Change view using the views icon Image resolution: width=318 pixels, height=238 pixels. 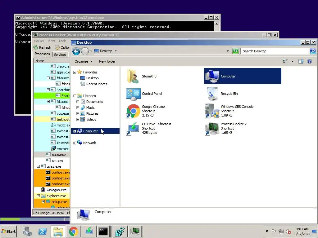285,61
